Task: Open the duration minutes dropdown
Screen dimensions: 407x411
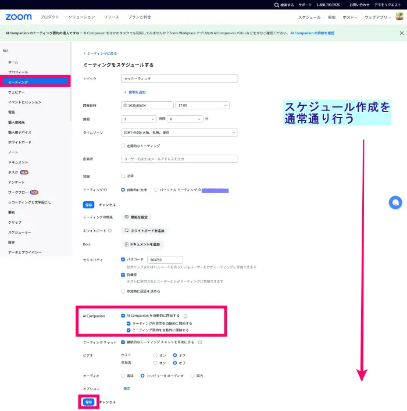Action: 185,119
